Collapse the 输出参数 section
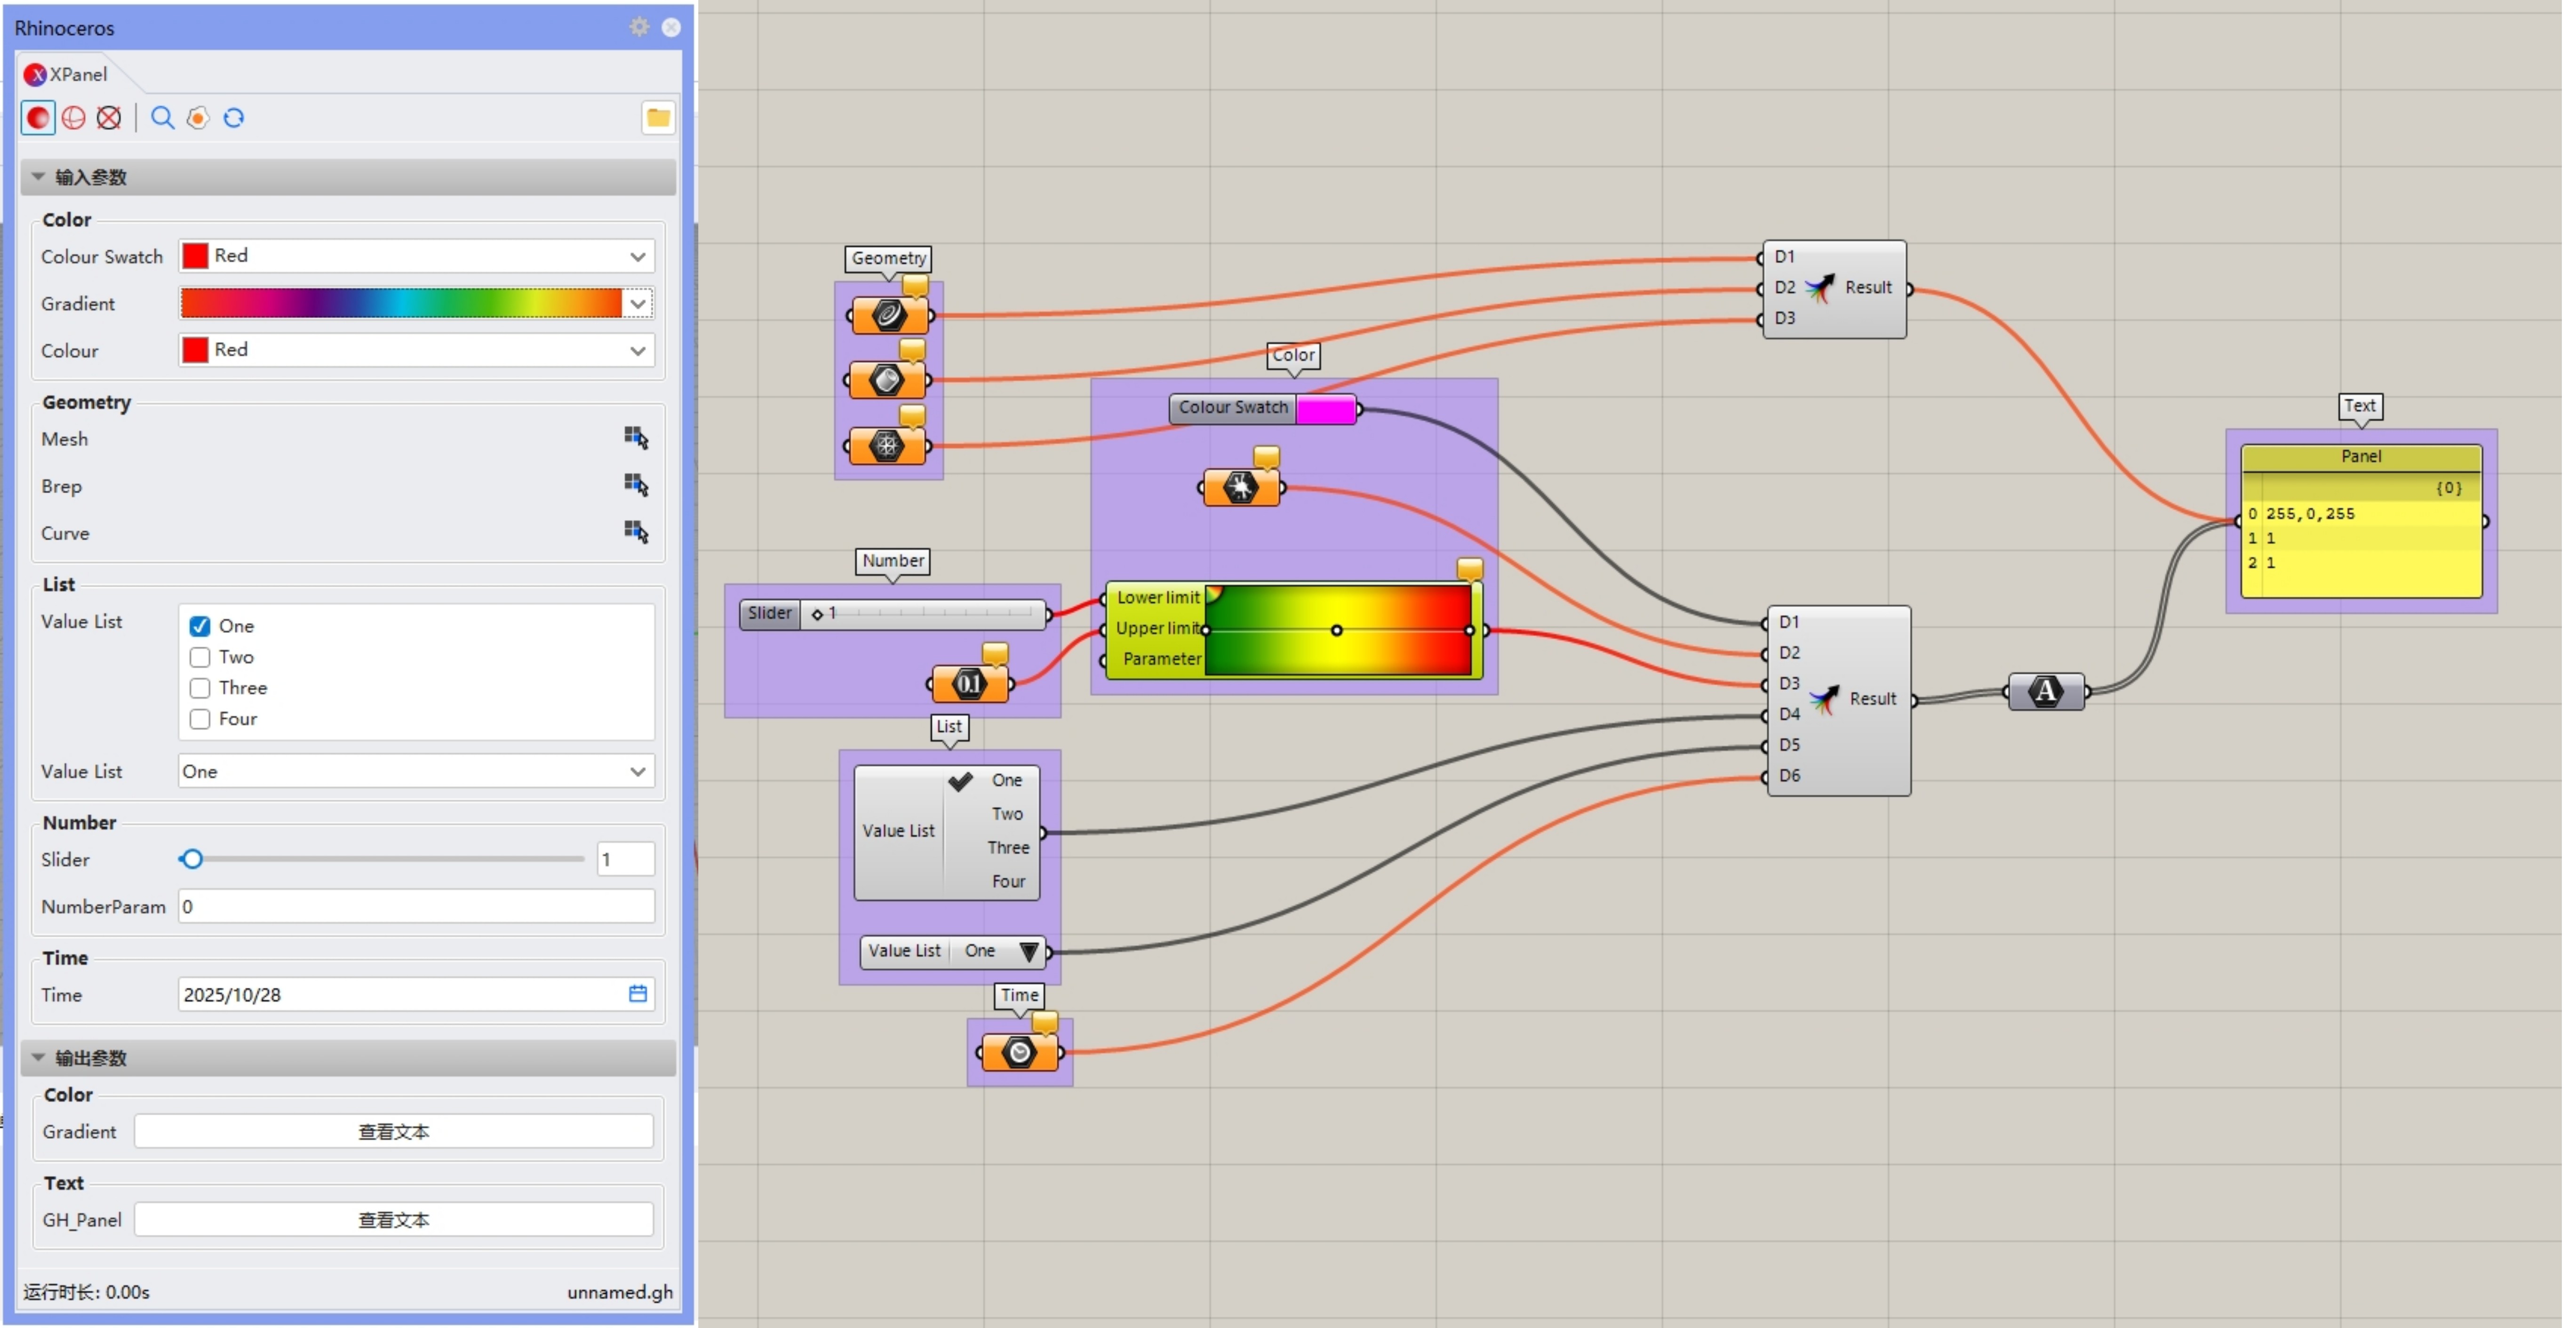Viewport: 2576px width, 1328px height. (x=38, y=1057)
